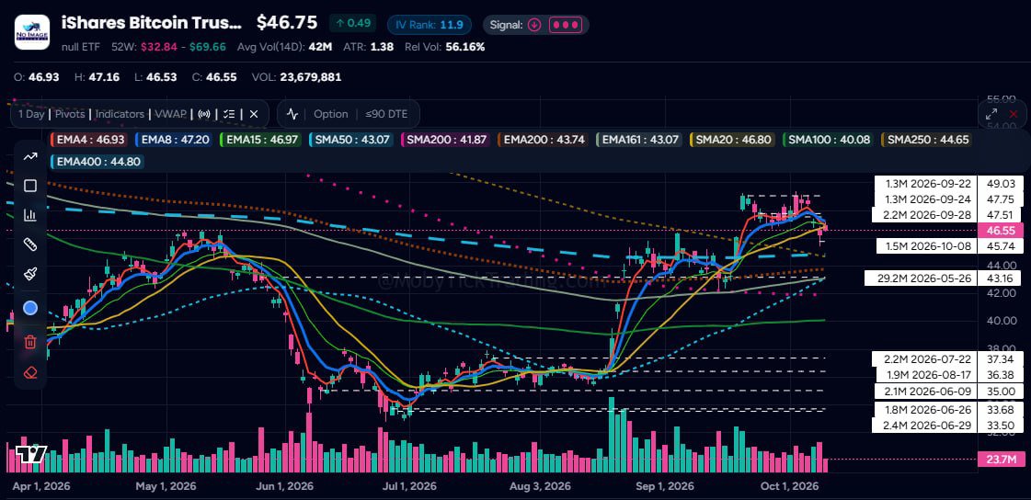Viewport: 1031px width, 500px height.
Task: Click the Signal badge
Action: click(535, 25)
